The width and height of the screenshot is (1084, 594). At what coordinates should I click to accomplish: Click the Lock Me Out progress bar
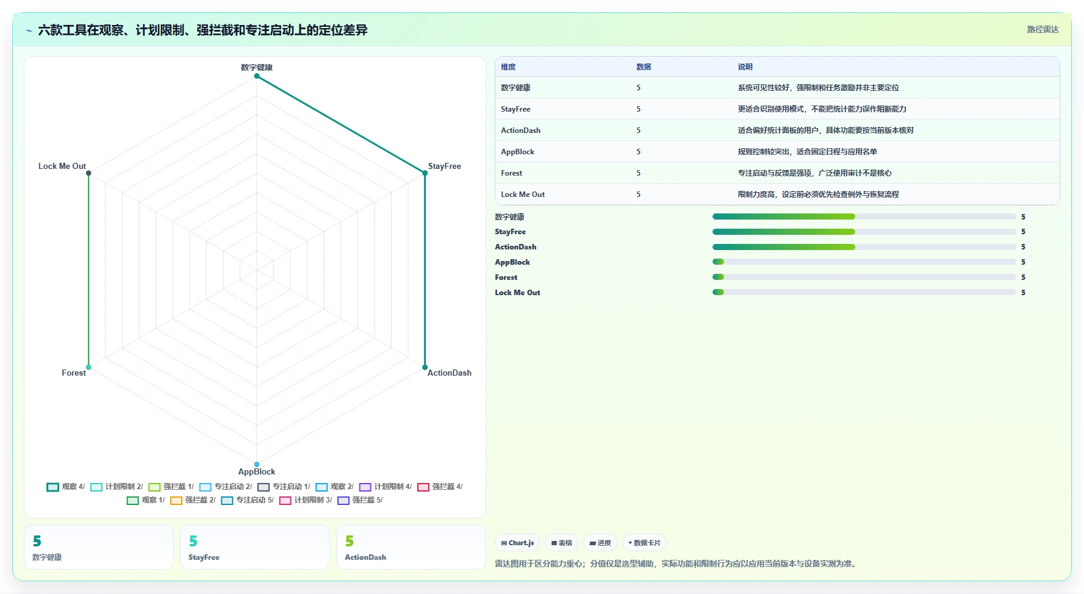click(x=864, y=292)
